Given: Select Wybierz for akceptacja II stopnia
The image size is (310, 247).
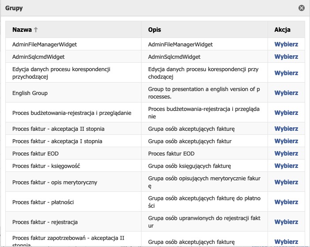Looking at the screenshot, I should (286, 129).
